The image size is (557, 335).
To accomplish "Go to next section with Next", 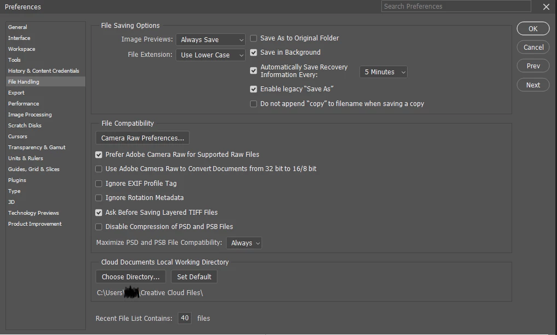I will (533, 85).
